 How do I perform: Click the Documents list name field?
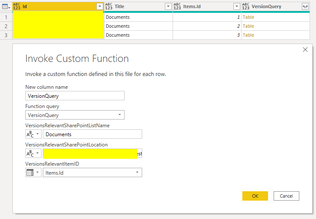[x=92, y=134]
